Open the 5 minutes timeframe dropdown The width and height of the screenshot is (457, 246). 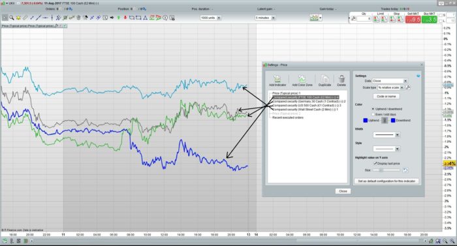(265, 18)
